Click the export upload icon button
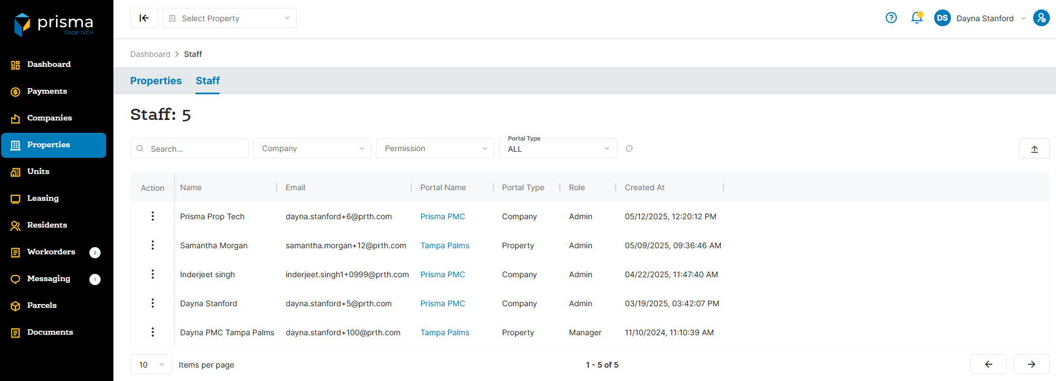The width and height of the screenshot is (1056, 381). pos(1034,148)
